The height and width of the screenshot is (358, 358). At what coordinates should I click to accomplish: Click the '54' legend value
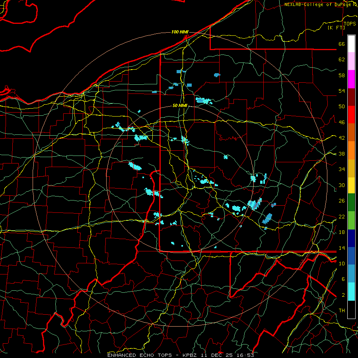342,91
